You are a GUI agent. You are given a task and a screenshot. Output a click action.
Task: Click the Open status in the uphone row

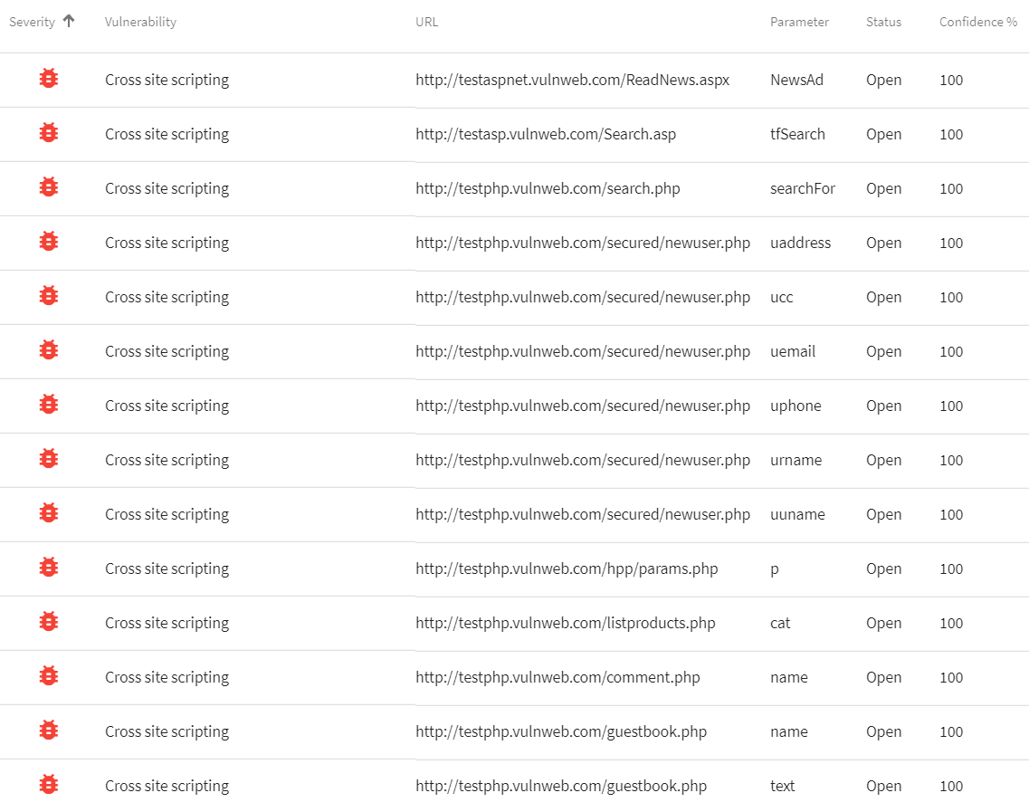pyautogui.click(x=883, y=406)
